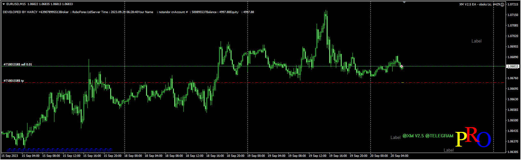The image size is (521, 160).
Task: Click the 1.06305 price scale value
Action: point(513,152)
